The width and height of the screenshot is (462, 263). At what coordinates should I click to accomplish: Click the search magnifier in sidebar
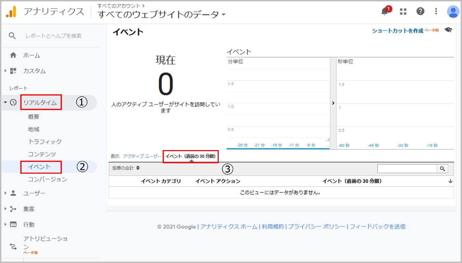pos(12,36)
